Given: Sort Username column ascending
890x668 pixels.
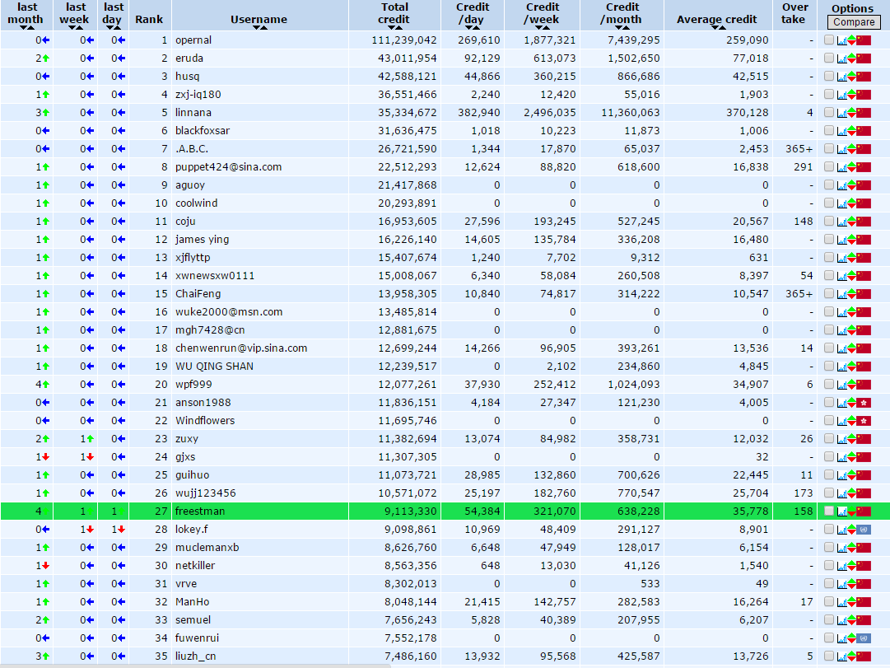Looking at the screenshot, I should (x=263, y=28).
